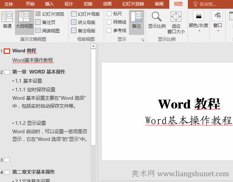Enable the Ruler (标尺) checkbox
Viewport: 233px width, 182px height.
tap(109, 14)
